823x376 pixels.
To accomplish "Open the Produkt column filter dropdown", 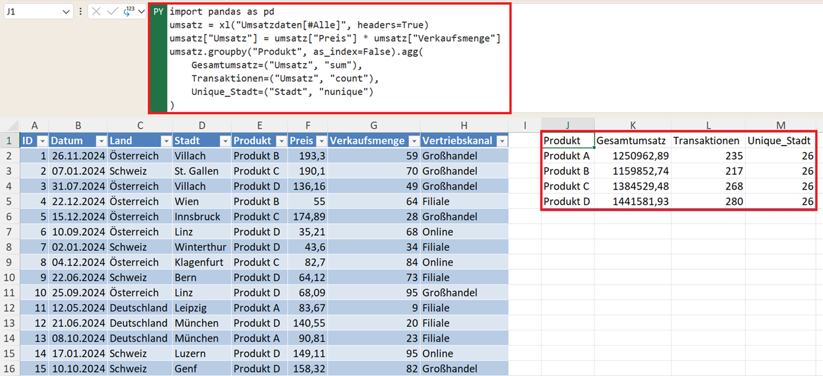I will tap(281, 141).
